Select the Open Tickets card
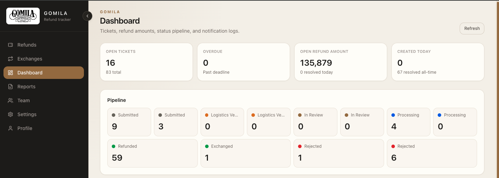Image resolution: width=499 pixels, height=178 pixels. [x=147, y=62]
